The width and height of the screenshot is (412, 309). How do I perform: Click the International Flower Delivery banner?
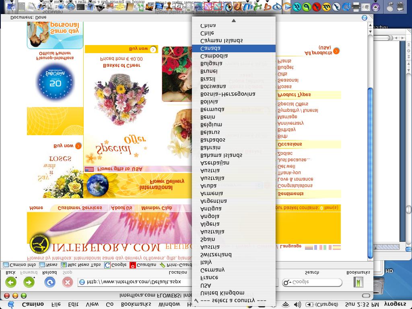coord(138,185)
